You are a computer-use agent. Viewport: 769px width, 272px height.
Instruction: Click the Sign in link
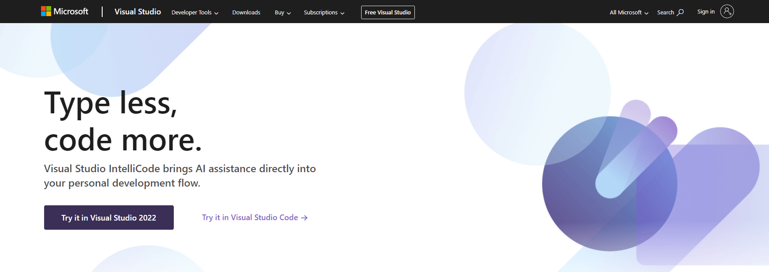coord(706,12)
